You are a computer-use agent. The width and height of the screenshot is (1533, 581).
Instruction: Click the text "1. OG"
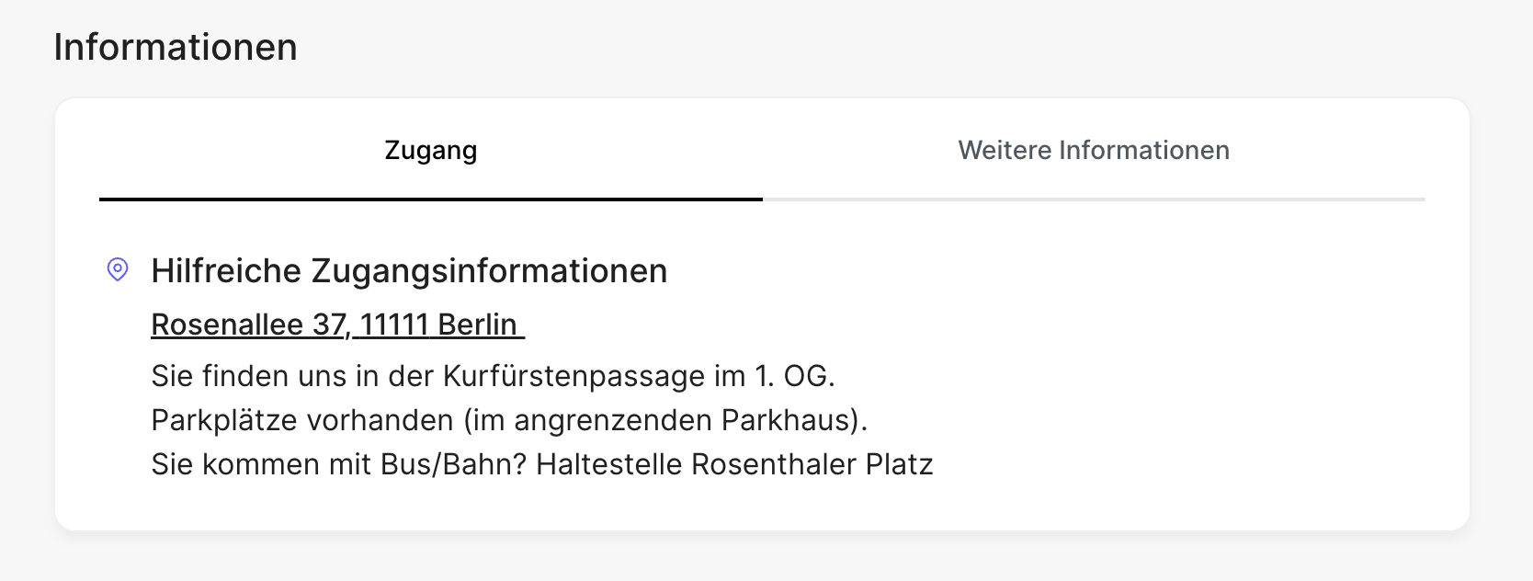792,376
